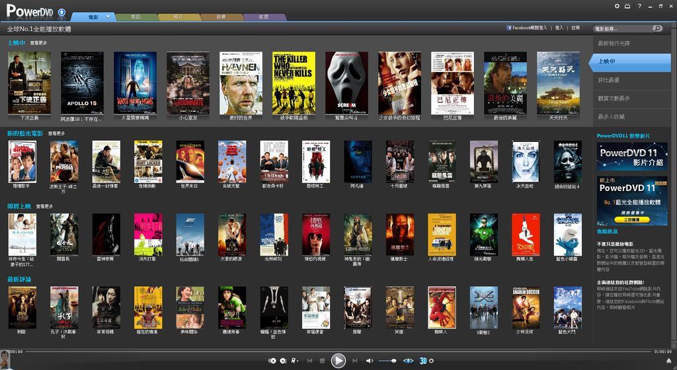Open the help question mark icon

(x=639, y=6)
